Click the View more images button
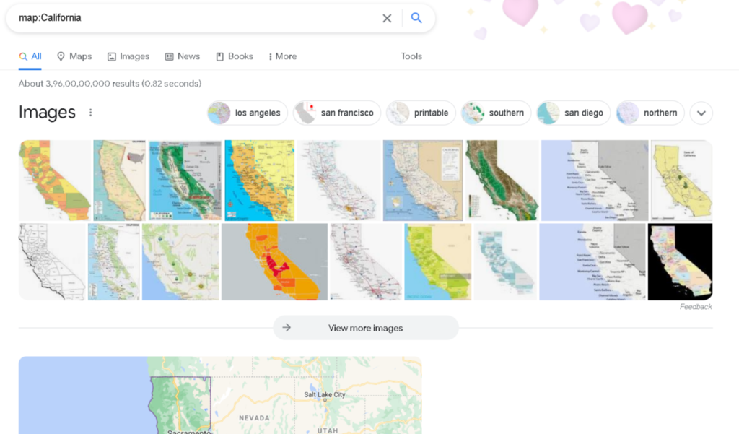Viewport: 739px width, 434px height. coord(365,327)
